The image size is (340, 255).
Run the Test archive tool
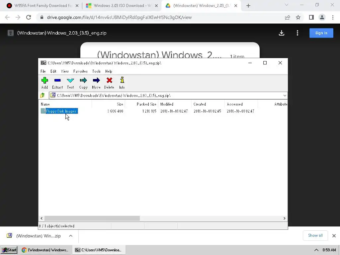70,83
